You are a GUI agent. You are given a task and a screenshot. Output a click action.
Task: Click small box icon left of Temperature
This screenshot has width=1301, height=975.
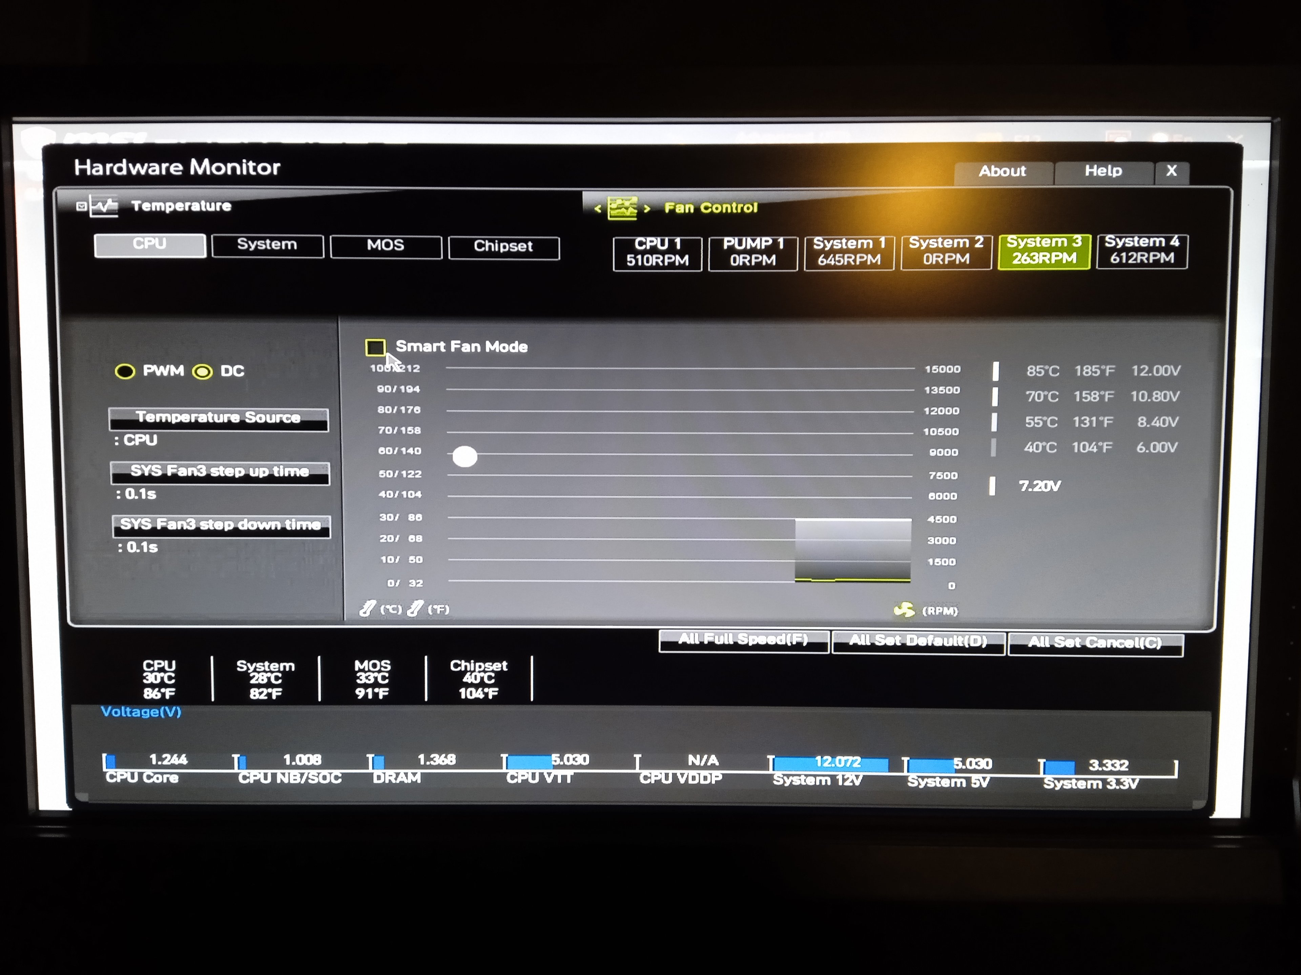(82, 206)
